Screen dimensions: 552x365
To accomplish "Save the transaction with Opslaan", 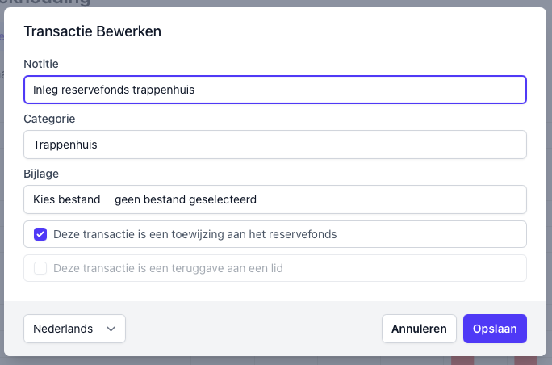I will pyautogui.click(x=495, y=329).
